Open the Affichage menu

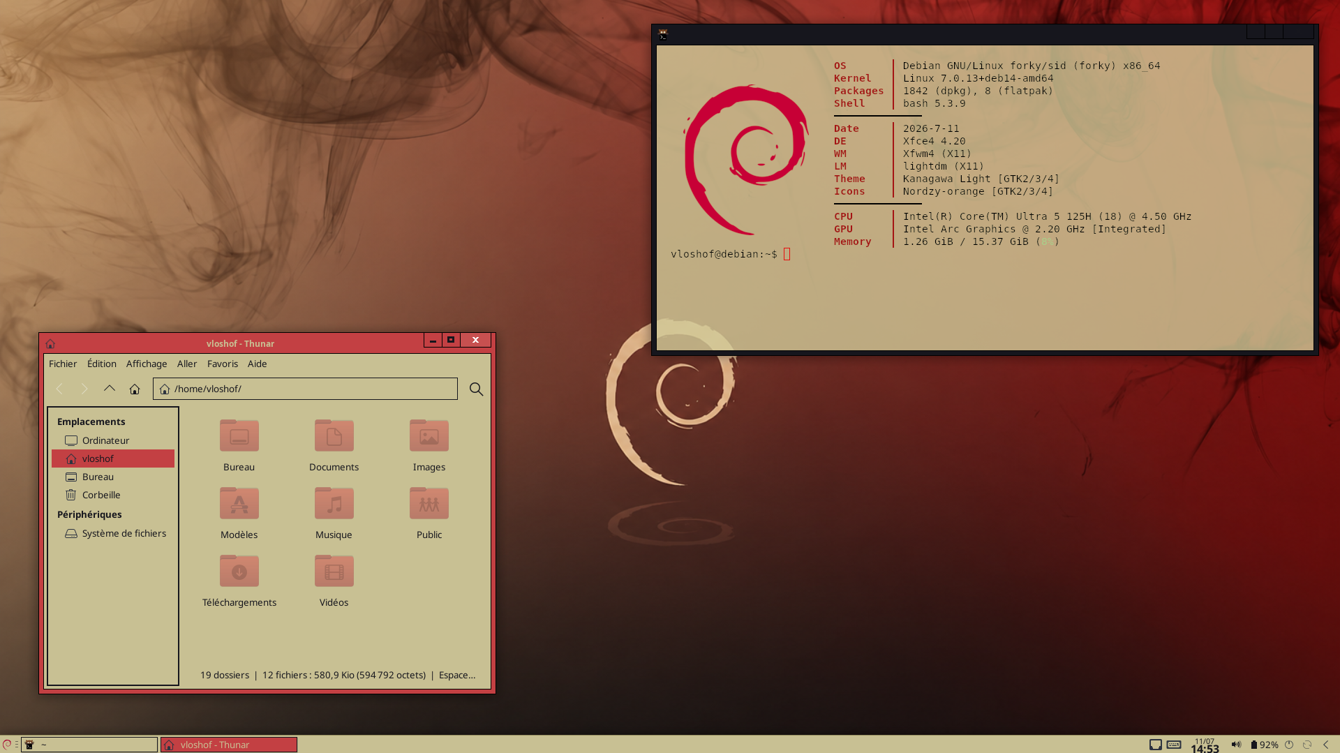[147, 364]
